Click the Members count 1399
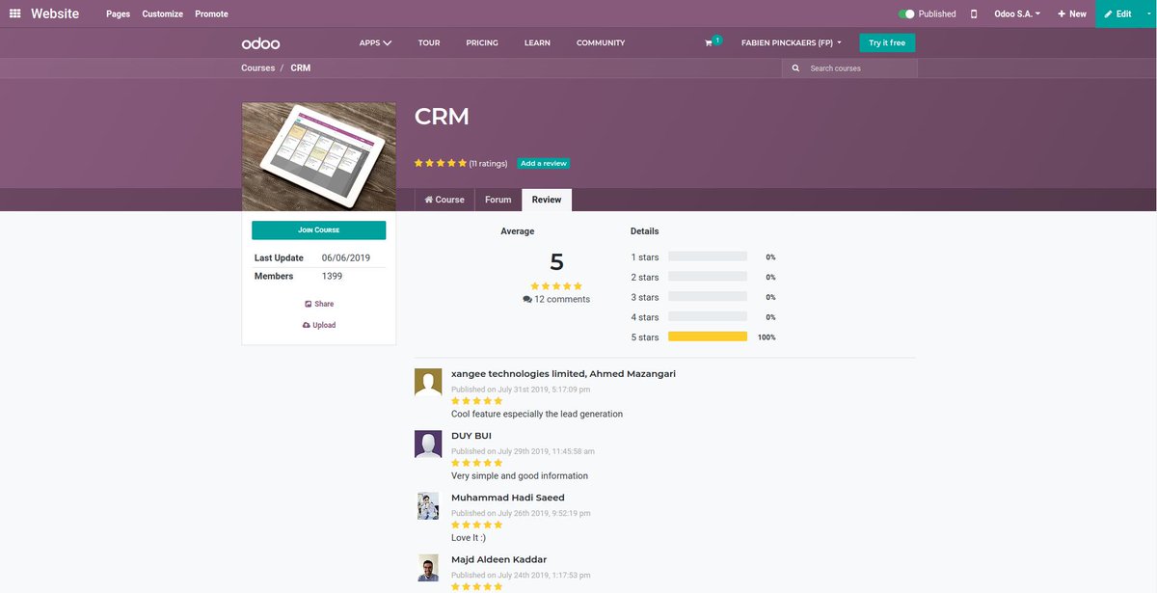The width and height of the screenshot is (1157, 593). click(x=332, y=276)
